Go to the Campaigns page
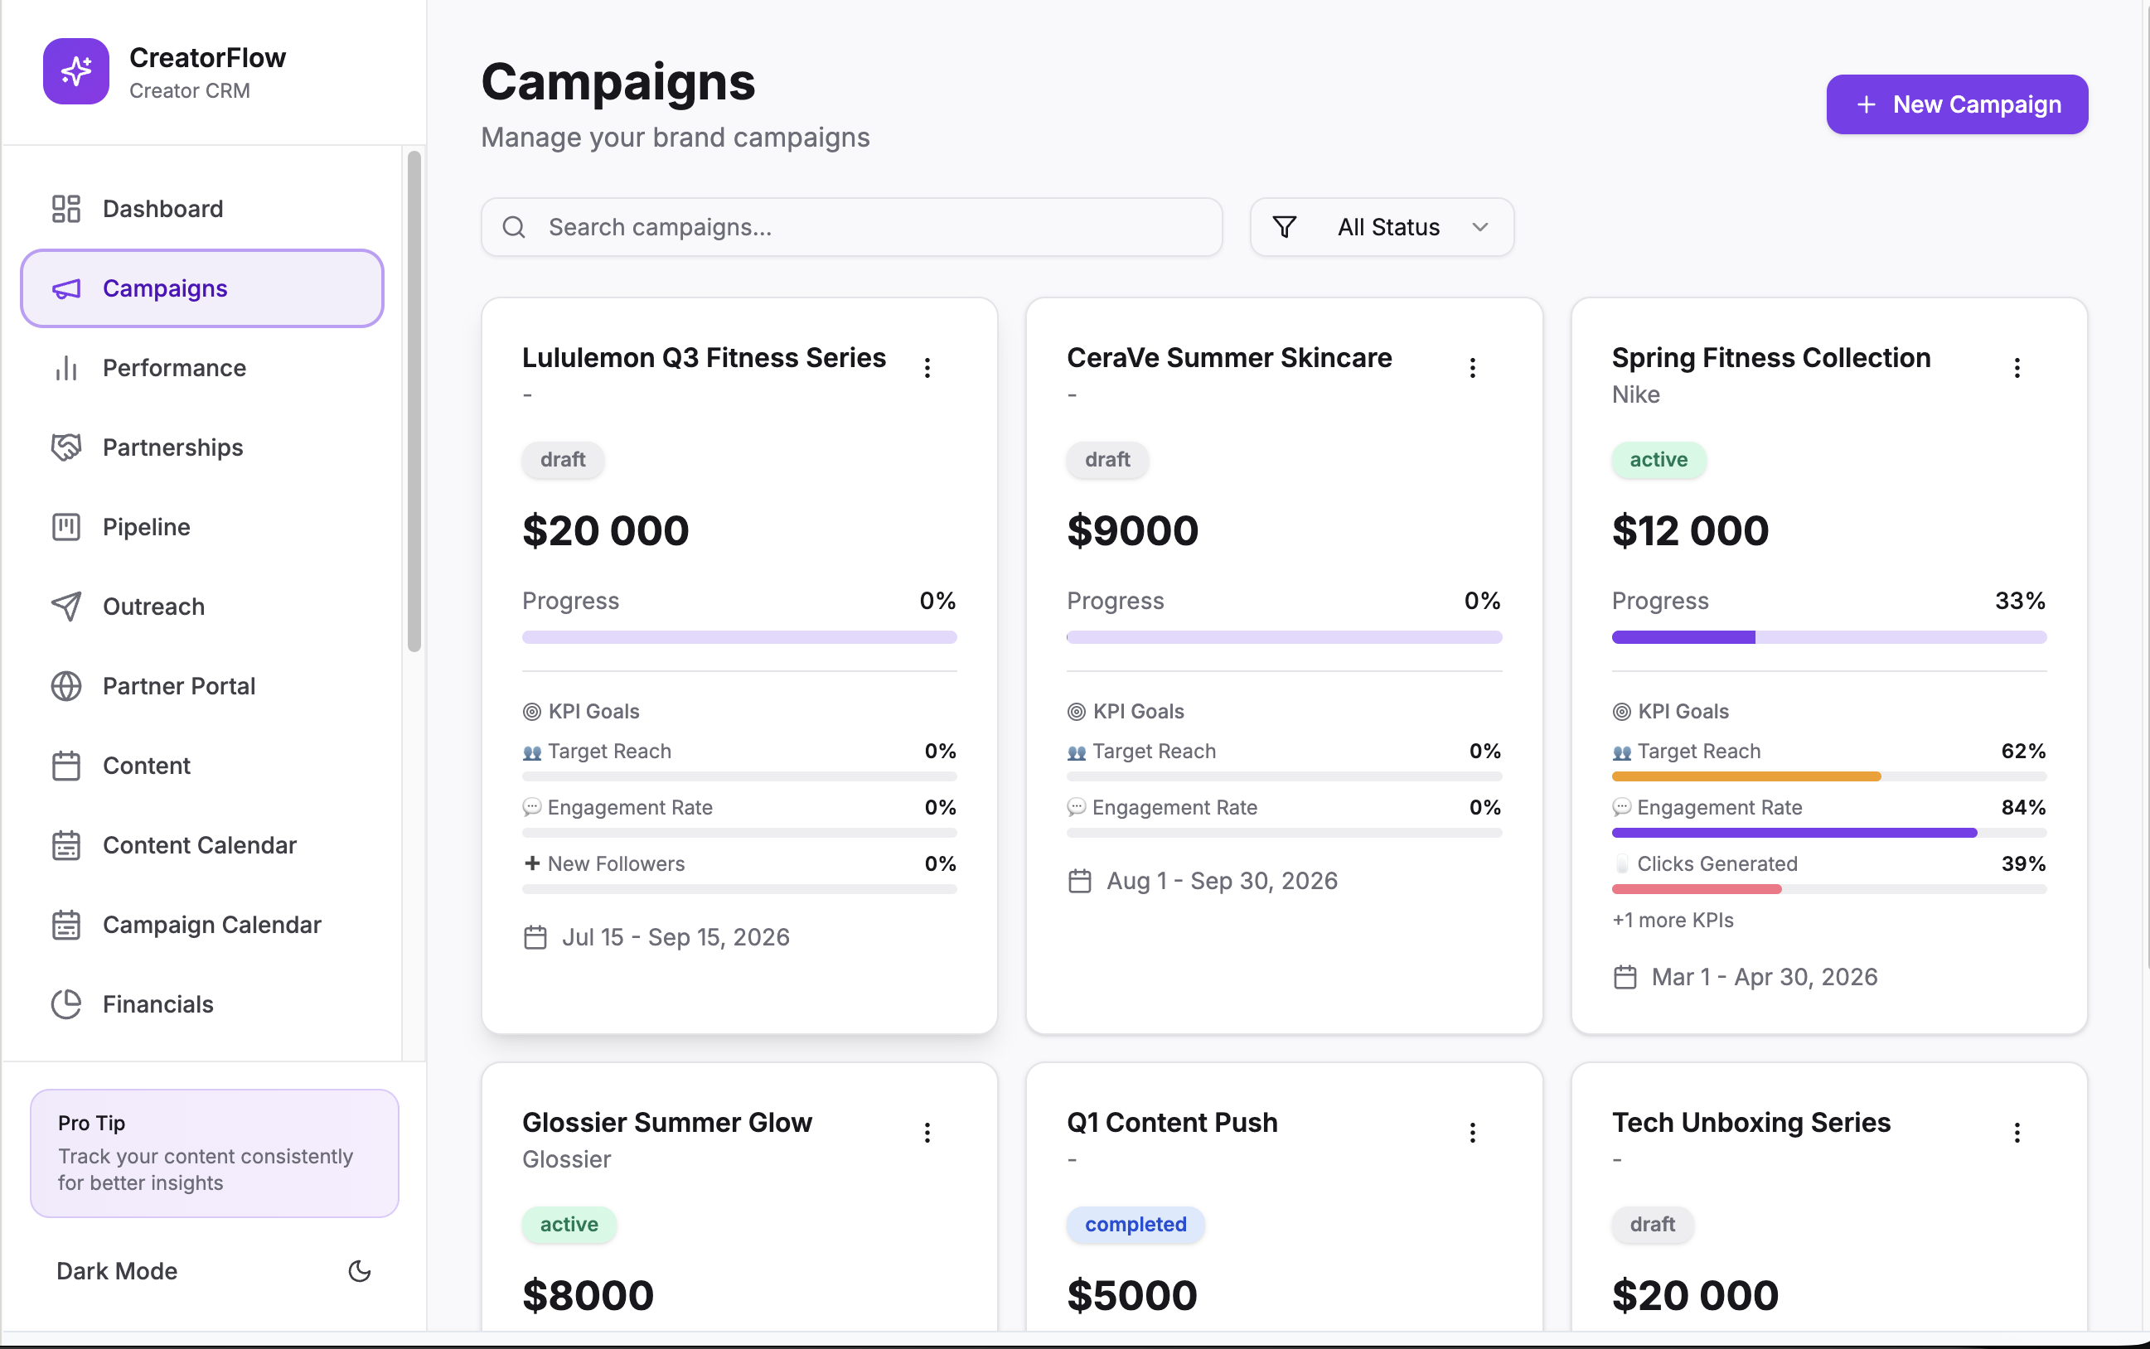The height and width of the screenshot is (1349, 2150). tap(202, 288)
